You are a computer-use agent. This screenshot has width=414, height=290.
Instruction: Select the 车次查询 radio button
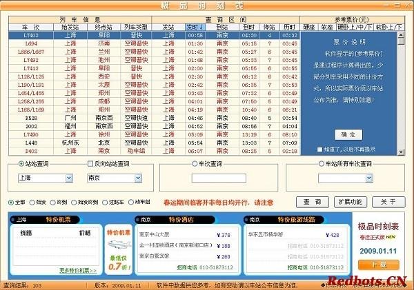pyautogui.click(x=195, y=164)
